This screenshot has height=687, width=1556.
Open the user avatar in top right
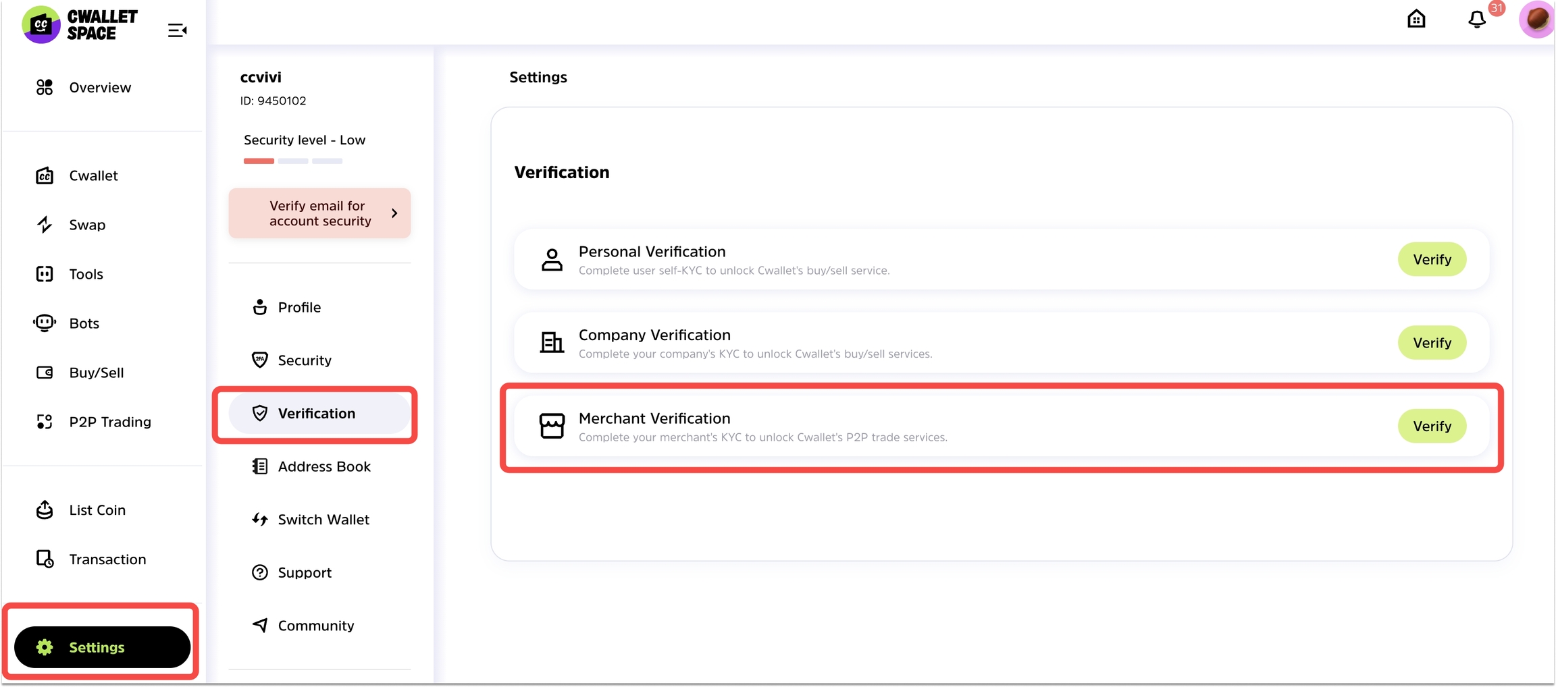tap(1536, 19)
